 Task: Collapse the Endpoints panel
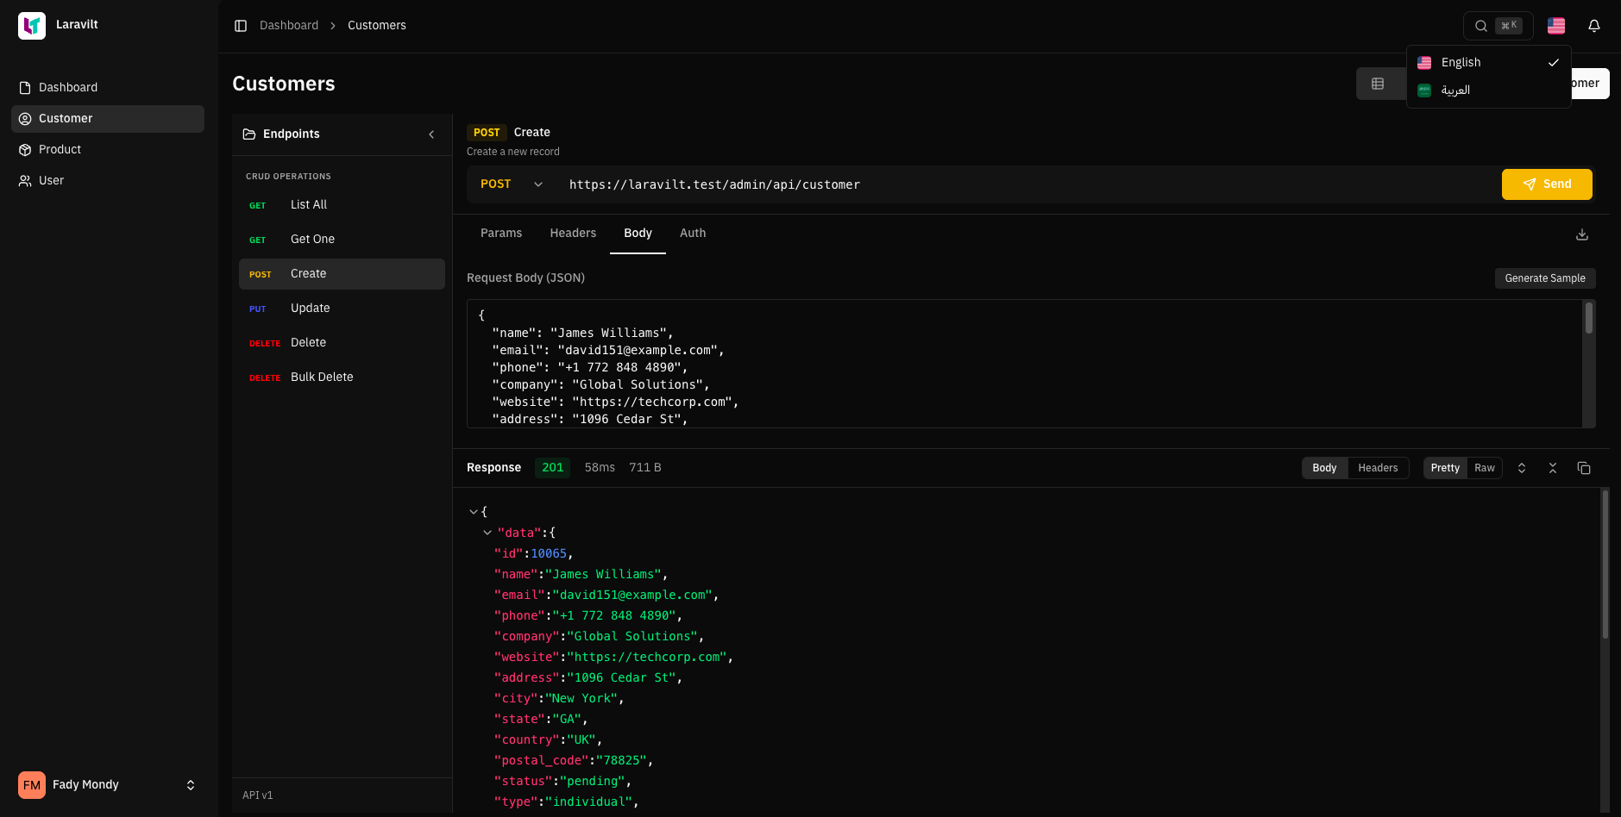click(x=431, y=134)
